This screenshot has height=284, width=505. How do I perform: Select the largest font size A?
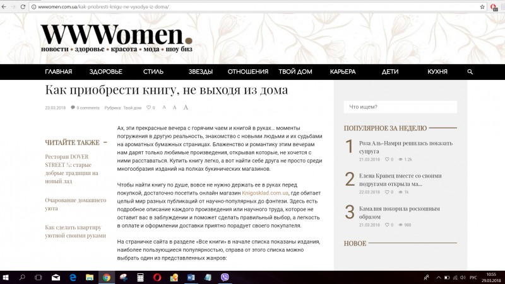[186, 107]
